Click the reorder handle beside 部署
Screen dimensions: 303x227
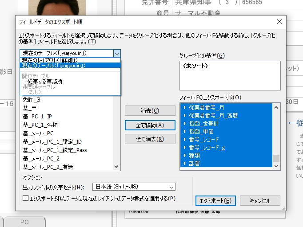[x=184, y=163]
